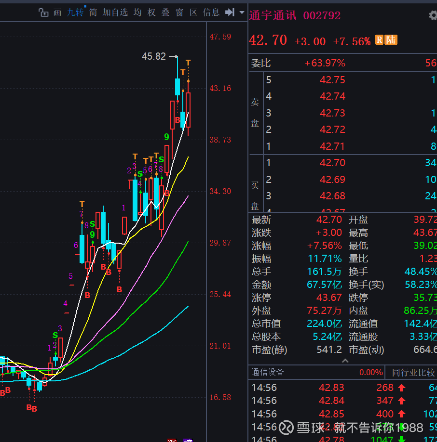This screenshot has height=442, width=437.
Task: Open the settings gear beside the stock code
Action: pos(433,15)
